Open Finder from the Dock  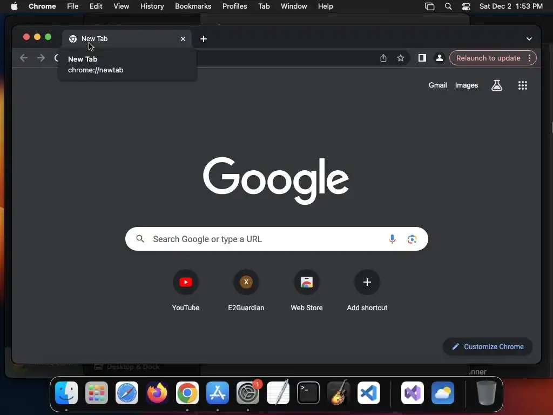(x=66, y=393)
